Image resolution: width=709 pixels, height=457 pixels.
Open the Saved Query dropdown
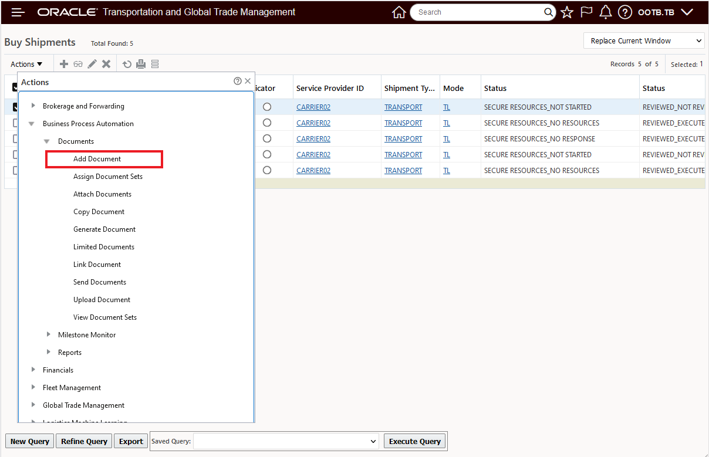click(x=286, y=441)
